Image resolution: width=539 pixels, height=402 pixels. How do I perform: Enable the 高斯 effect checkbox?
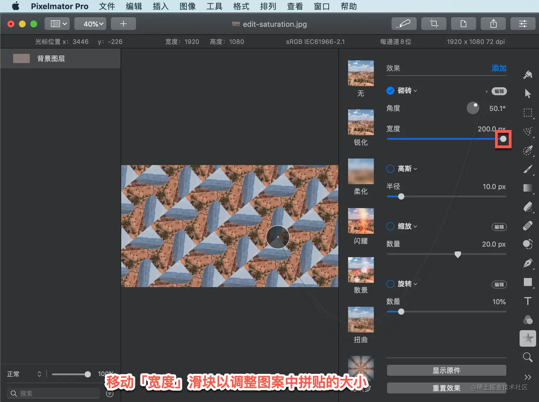390,169
